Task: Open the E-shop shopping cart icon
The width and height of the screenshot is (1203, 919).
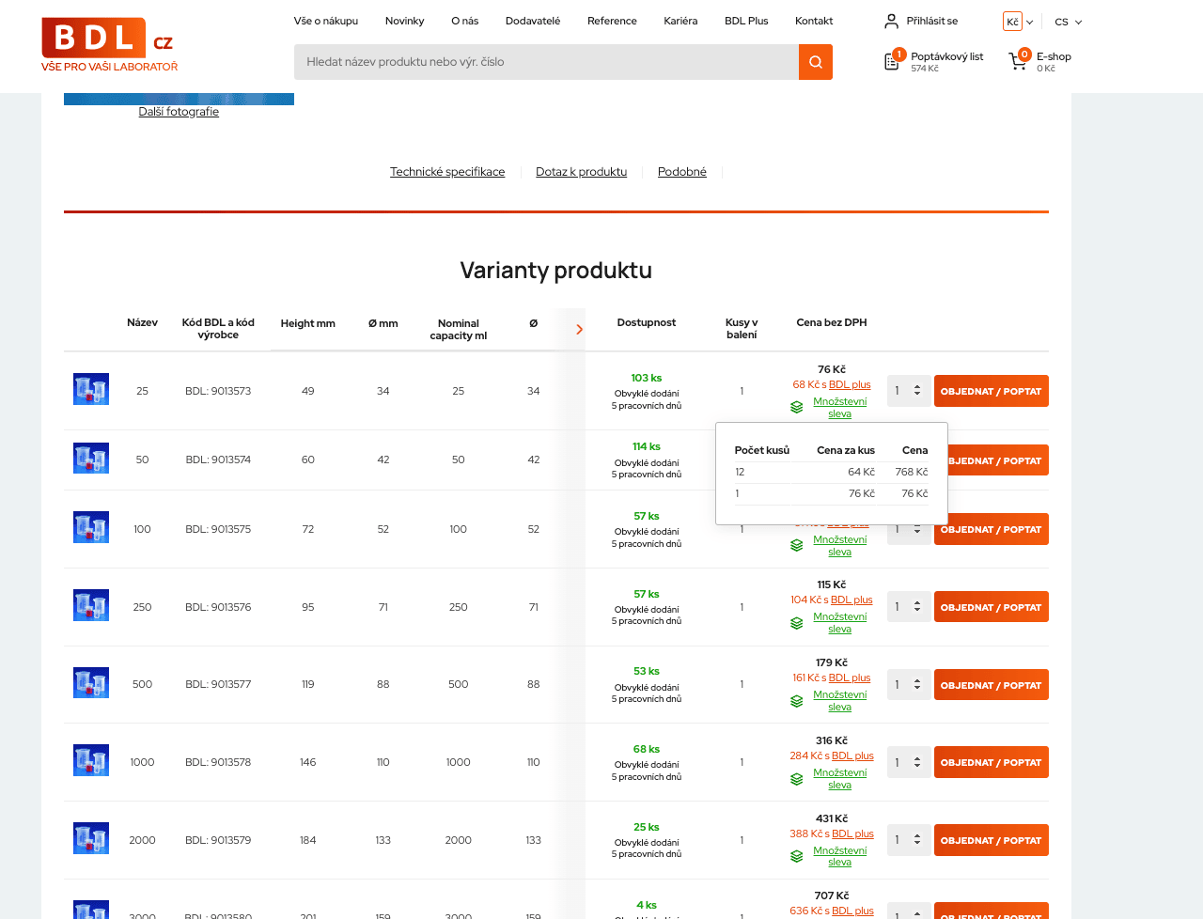Action: coord(1018,62)
